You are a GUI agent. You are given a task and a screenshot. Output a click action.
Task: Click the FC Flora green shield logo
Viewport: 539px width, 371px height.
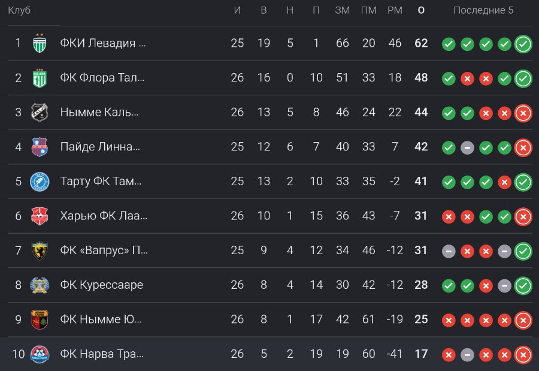click(40, 78)
